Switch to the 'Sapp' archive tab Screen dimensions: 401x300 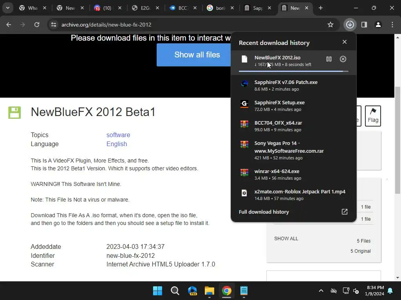click(x=254, y=8)
